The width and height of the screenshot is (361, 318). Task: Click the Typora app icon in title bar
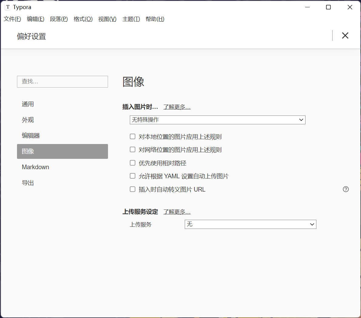pyautogui.click(x=7, y=7)
